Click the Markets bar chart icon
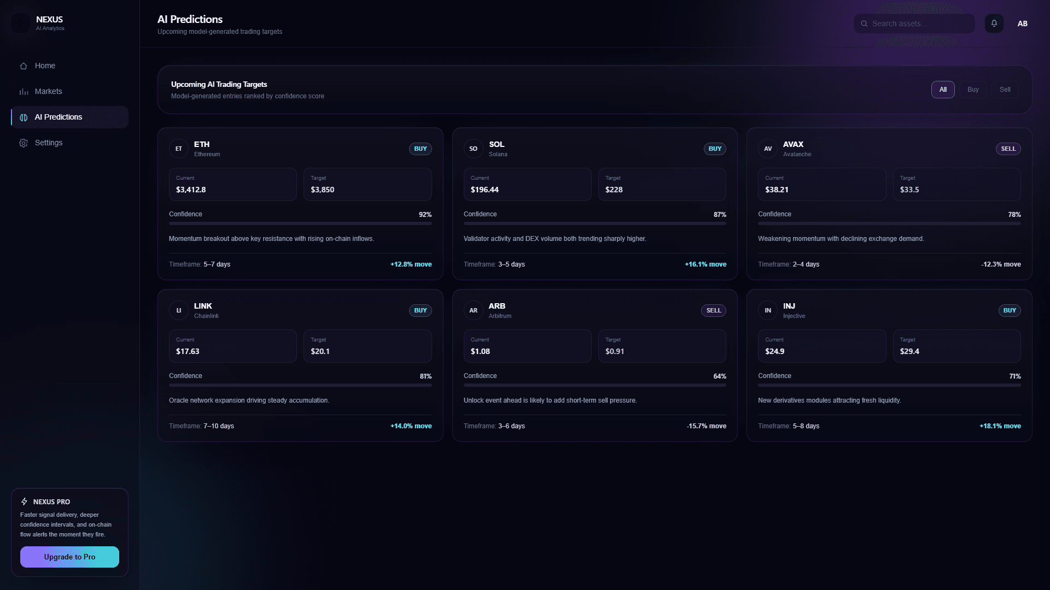Screen dimensions: 1050x590 (24, 92)
